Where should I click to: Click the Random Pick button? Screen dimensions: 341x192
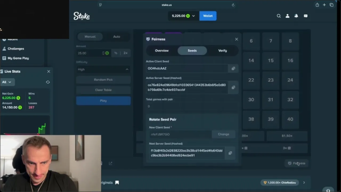point(103,80)
